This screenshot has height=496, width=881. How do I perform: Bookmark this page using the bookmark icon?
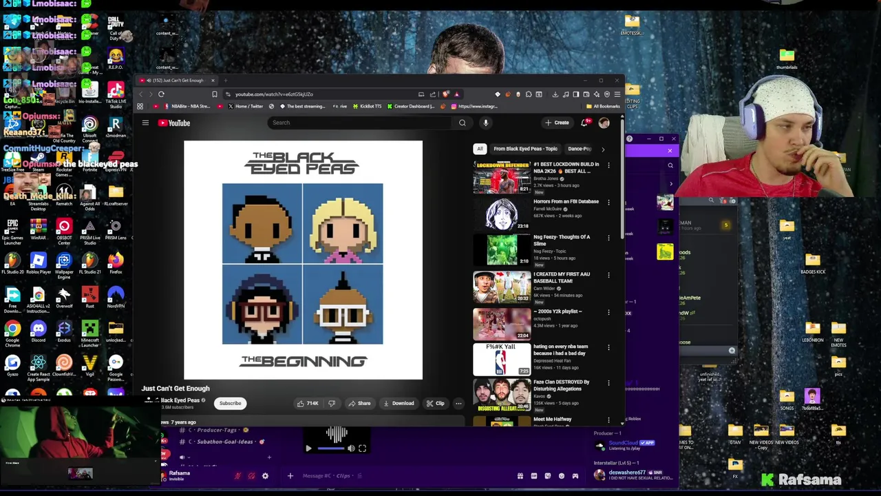[214, 94]
